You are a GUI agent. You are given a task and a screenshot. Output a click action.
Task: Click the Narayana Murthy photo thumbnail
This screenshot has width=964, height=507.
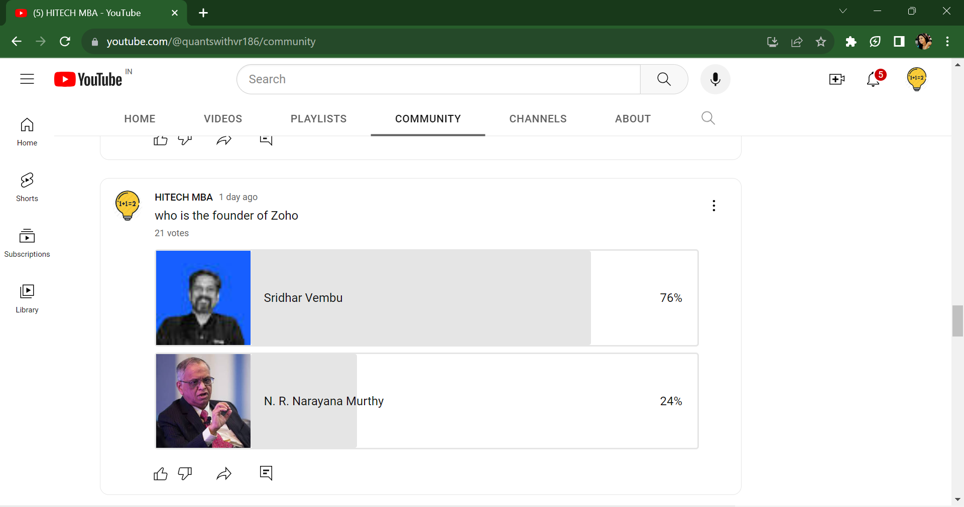[203, 401]
